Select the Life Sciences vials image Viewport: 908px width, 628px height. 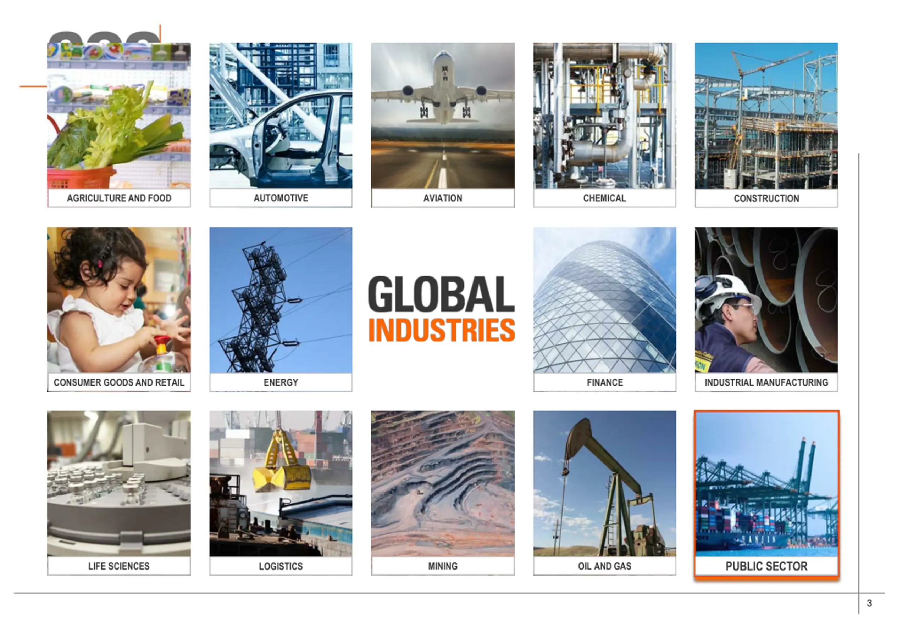tap(118, 484)
